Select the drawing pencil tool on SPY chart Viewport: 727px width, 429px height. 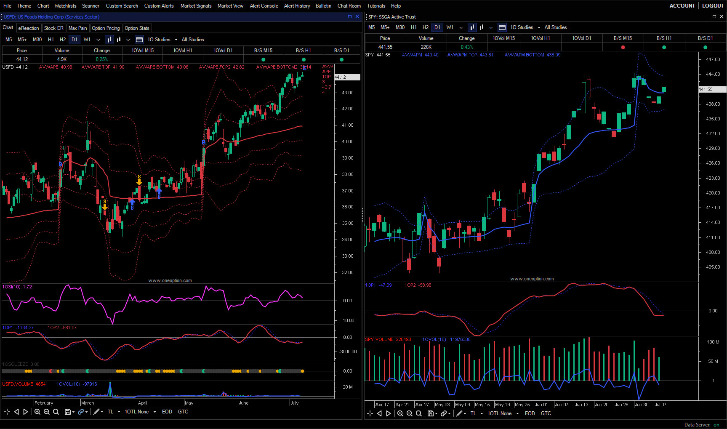460,413
